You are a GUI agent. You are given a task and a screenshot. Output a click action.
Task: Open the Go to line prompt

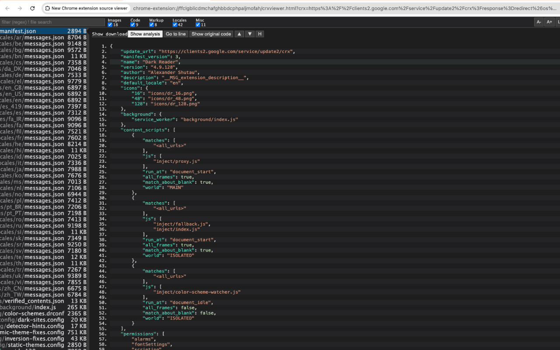176,34
